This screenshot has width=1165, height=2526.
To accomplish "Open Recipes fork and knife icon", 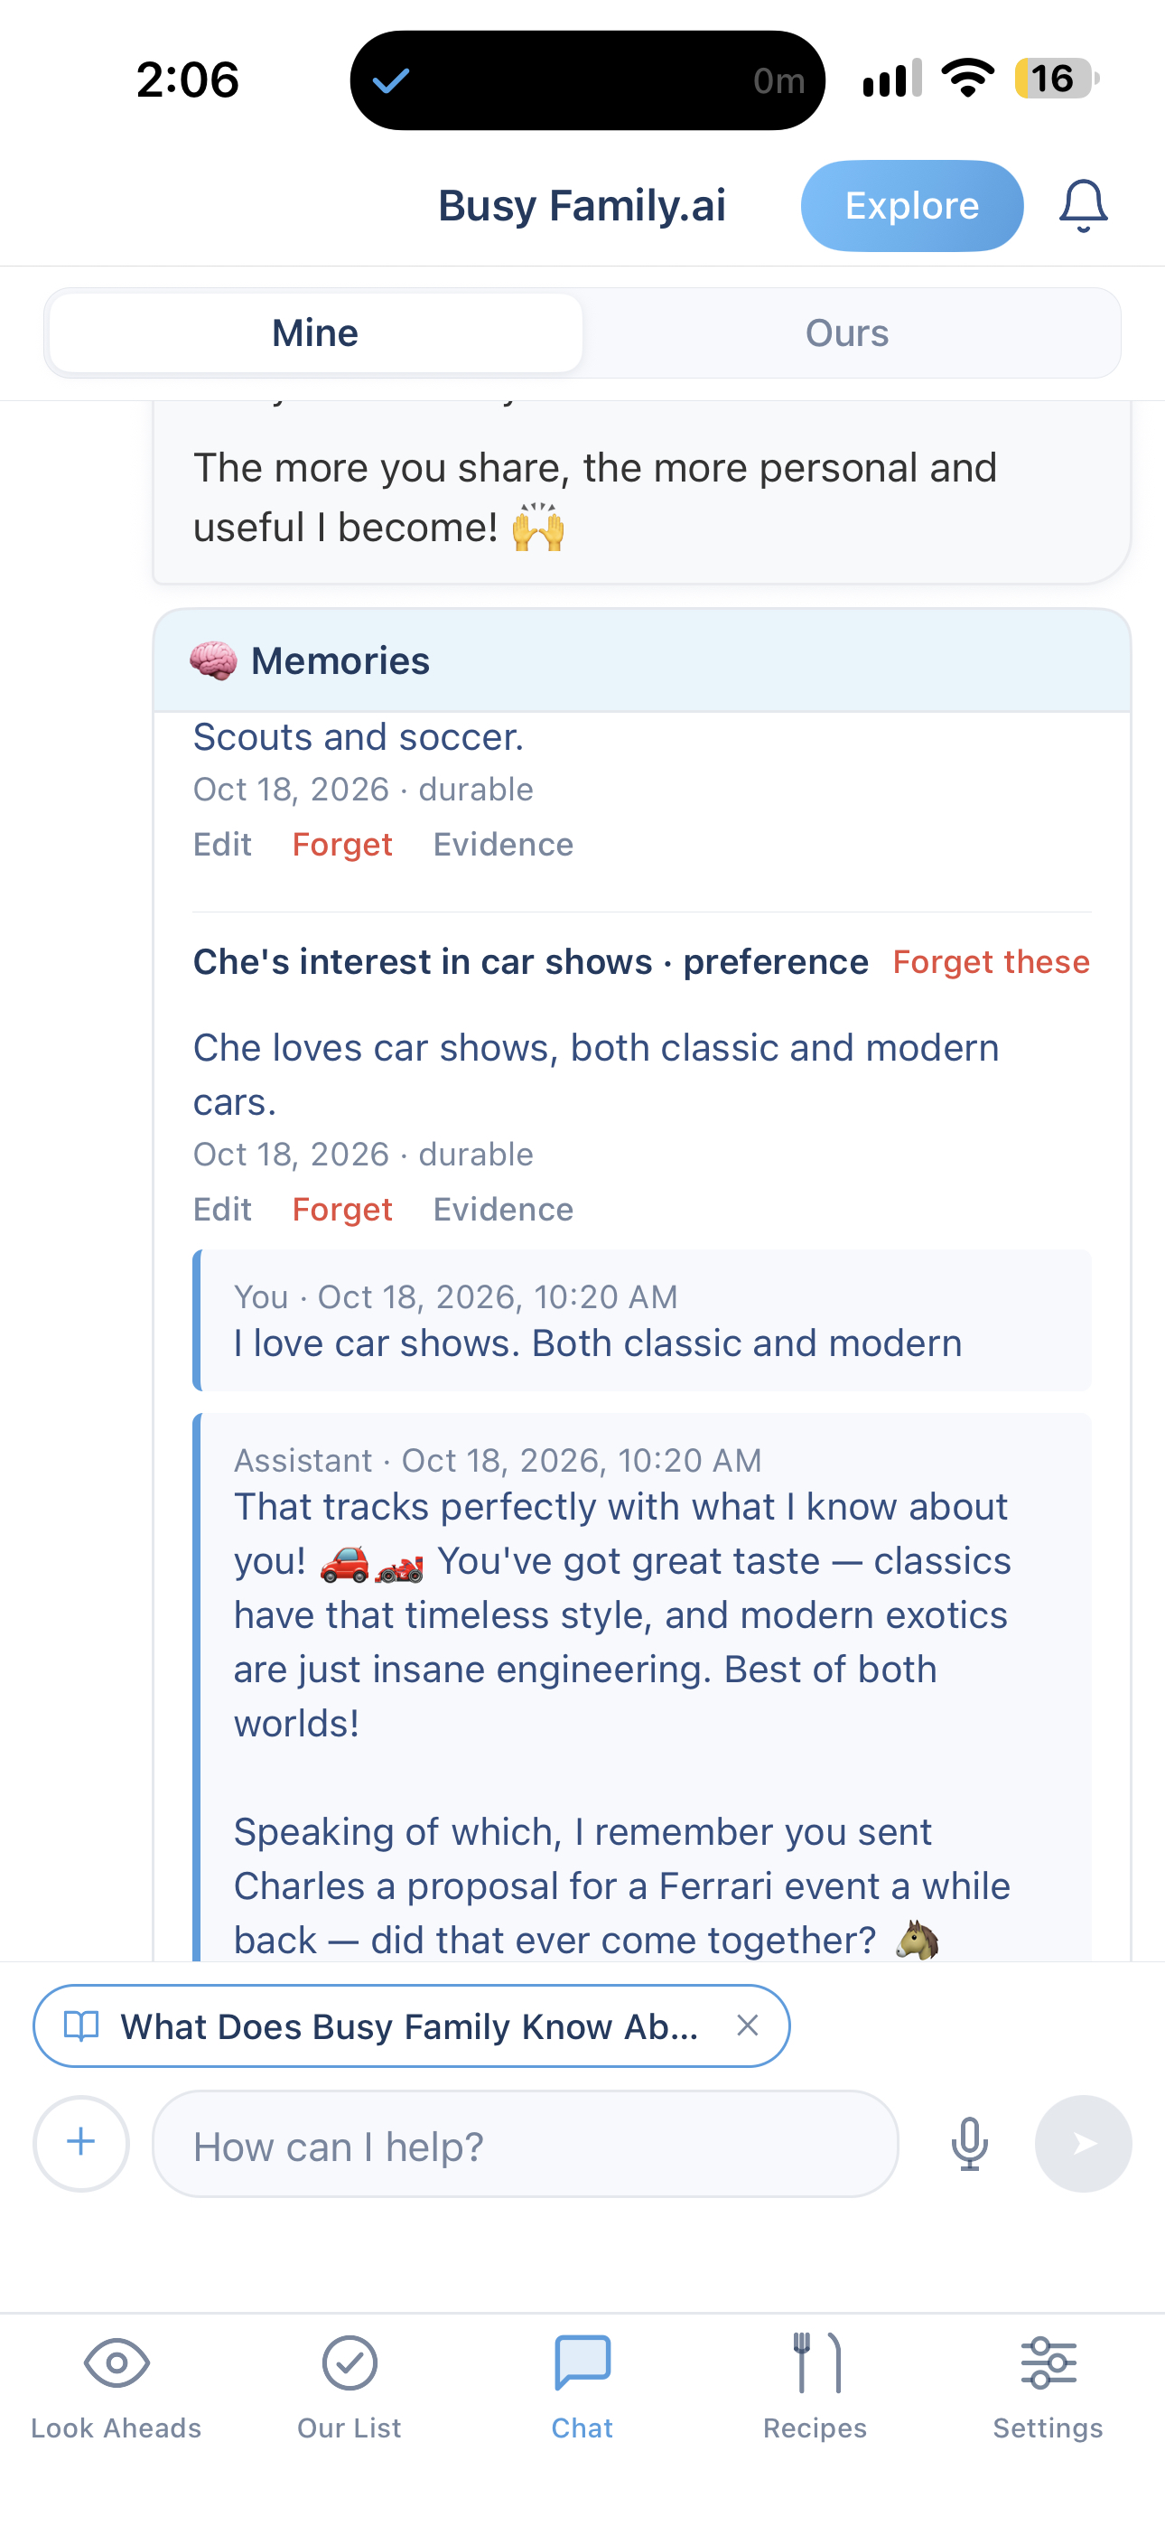I will (815, 2362).
